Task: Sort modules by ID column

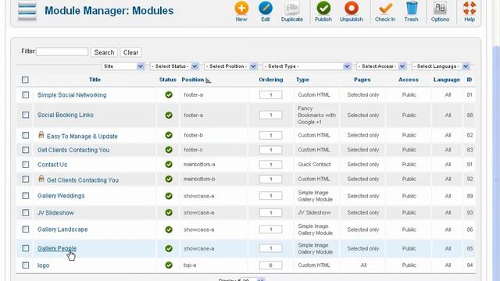Action: tap(470, 80)
